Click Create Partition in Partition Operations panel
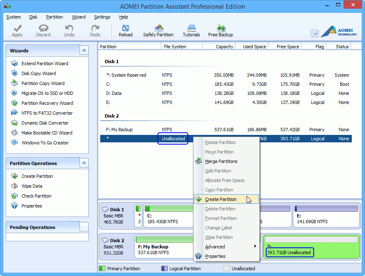Screen dimensions: 365x276 point(37,176)
